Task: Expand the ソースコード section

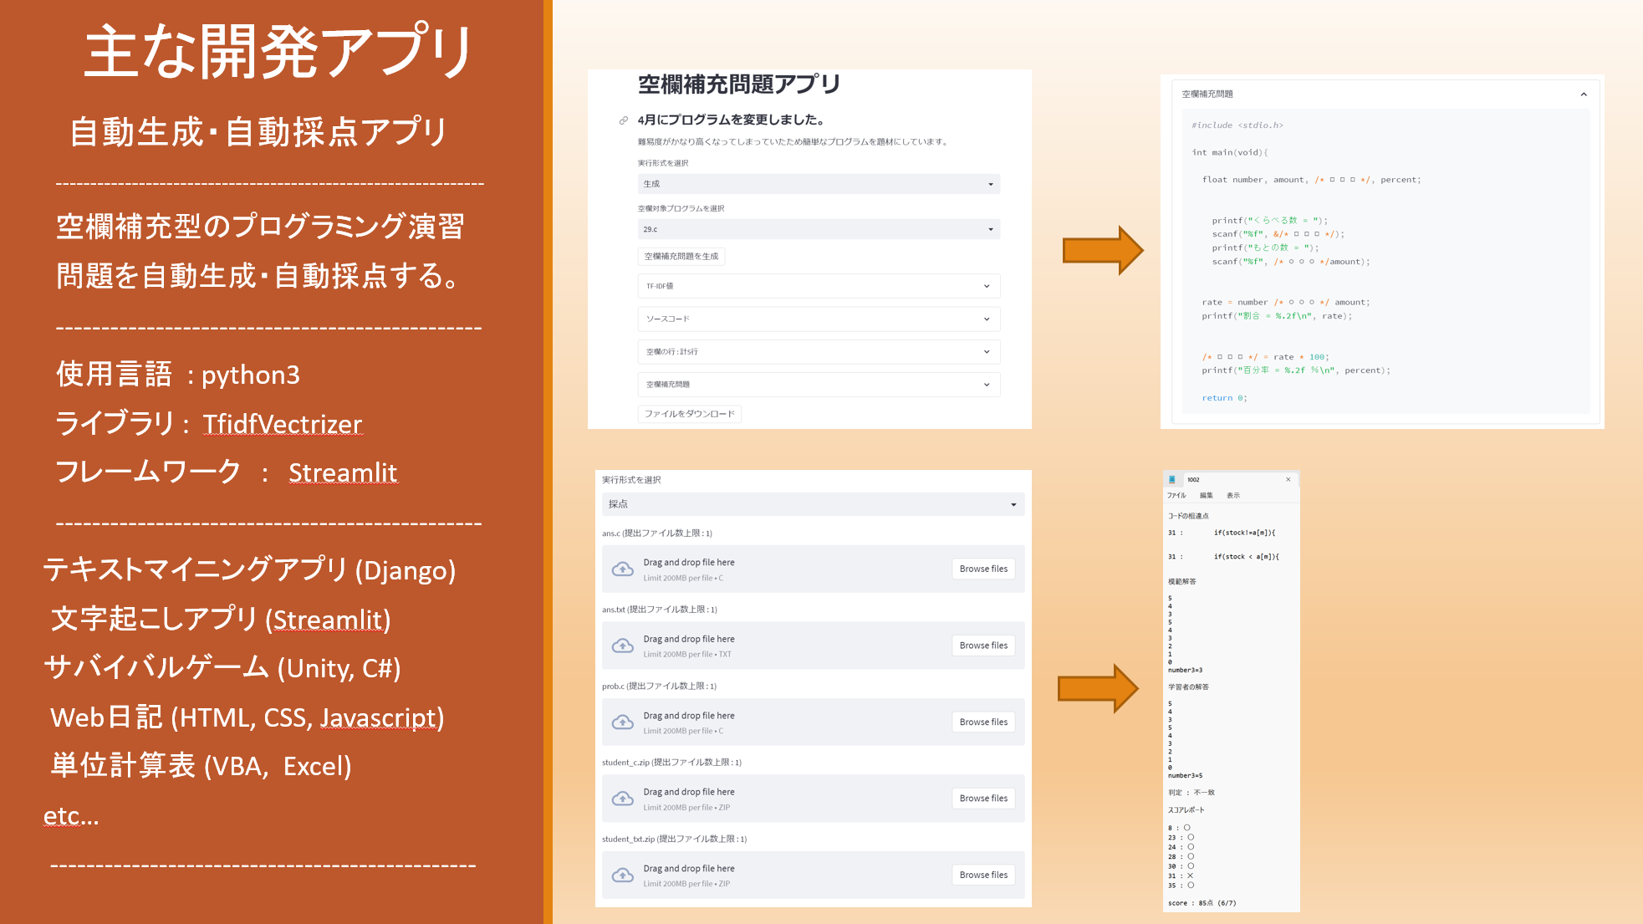Action: (819, 319)
